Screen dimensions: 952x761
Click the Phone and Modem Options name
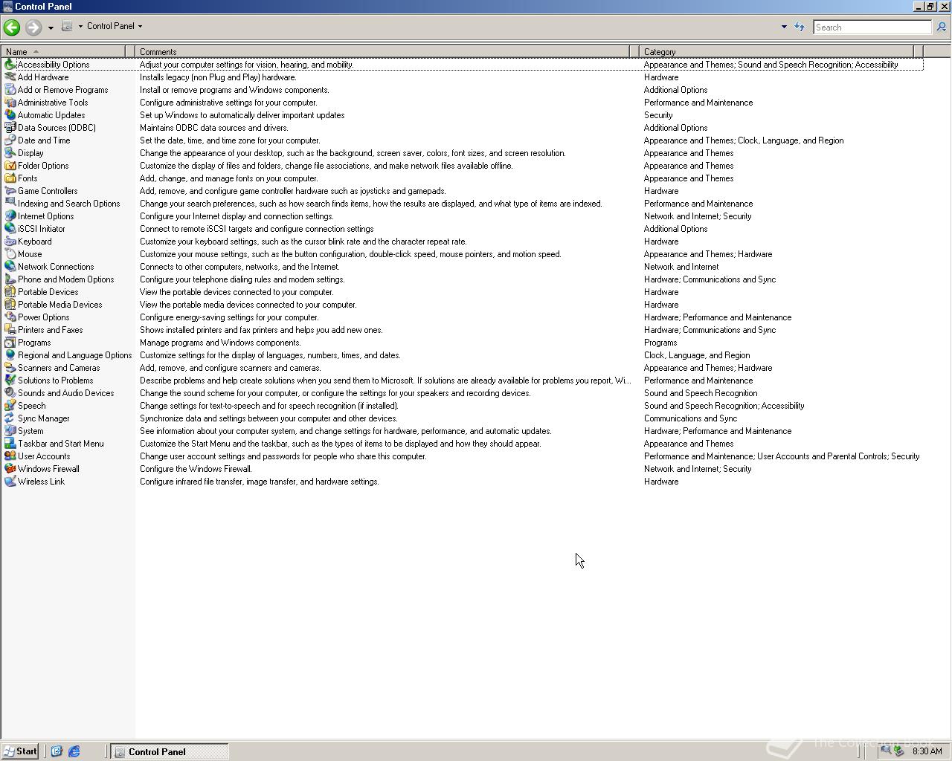[66, 279]
